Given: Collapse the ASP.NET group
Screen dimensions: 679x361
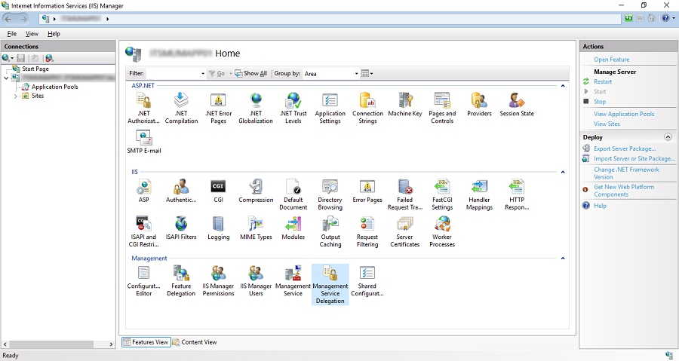Looking at the screenshot, I should 563,86.
